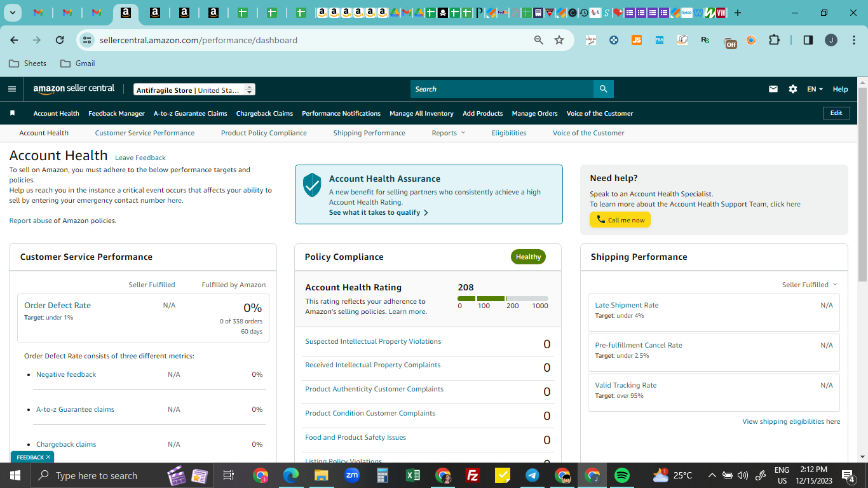The width and height of the screenshot is (868, 488).
Task: Open Suspected Intellectual Property Violations link
Action: click(373, 341)
